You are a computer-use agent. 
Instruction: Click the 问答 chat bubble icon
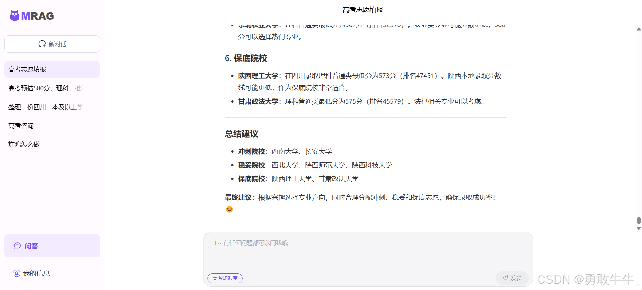[17, 246]
